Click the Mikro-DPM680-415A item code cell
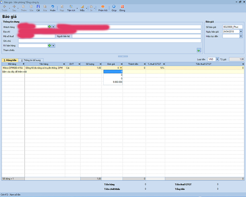 coord(13,68)
